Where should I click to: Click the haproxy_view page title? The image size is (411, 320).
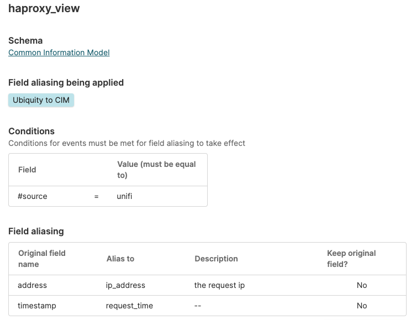(x=44, y=9)
